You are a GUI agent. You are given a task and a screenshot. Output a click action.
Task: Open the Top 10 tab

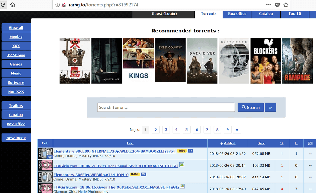tap(295, 14)
